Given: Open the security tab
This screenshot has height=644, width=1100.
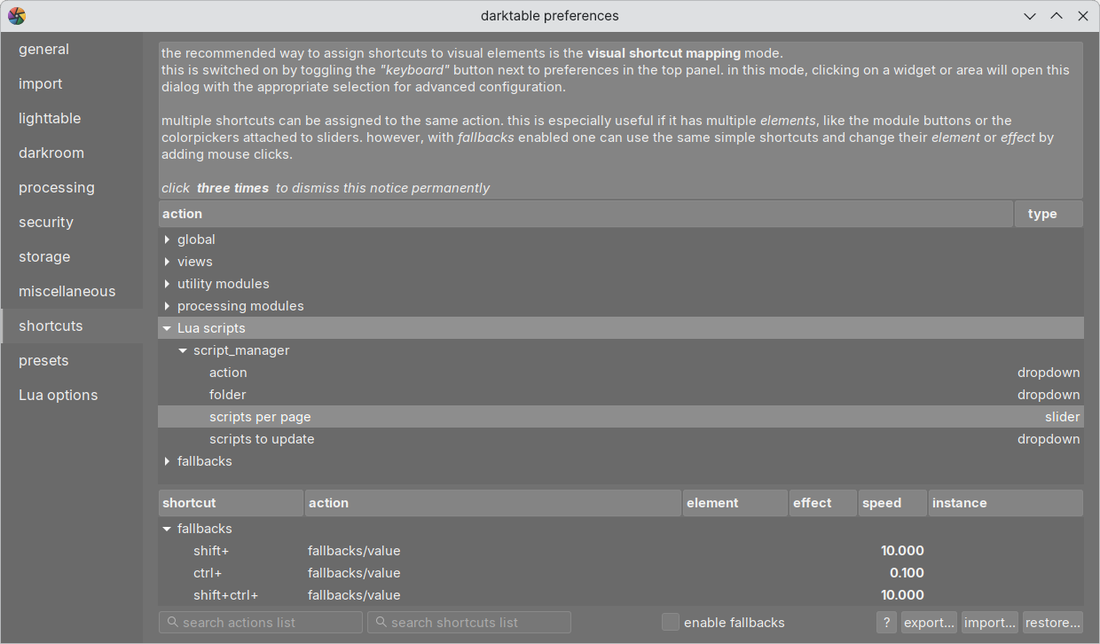Looking at the screenshot, I should tap(72, 223).
